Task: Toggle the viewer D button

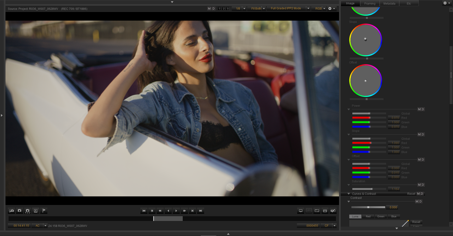Action: 213,8
